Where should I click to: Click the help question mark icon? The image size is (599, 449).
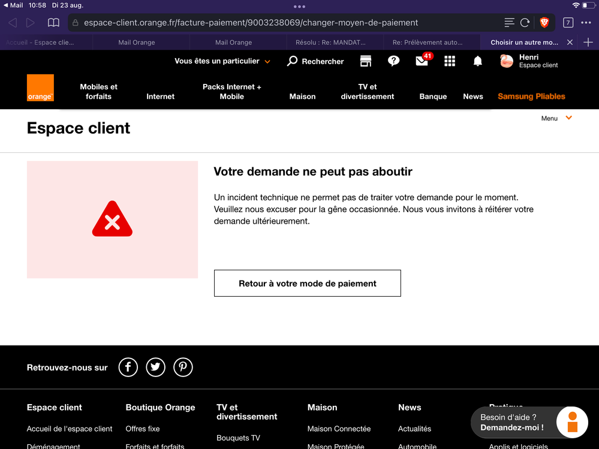point(394,61)
